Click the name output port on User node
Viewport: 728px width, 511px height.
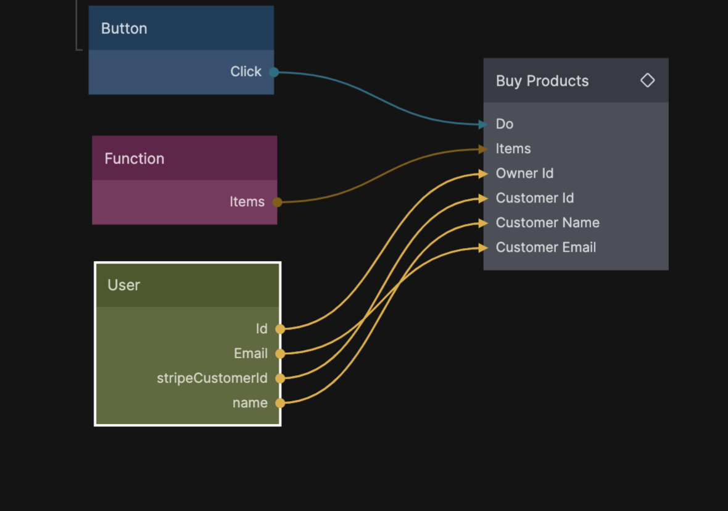point(280,403)
